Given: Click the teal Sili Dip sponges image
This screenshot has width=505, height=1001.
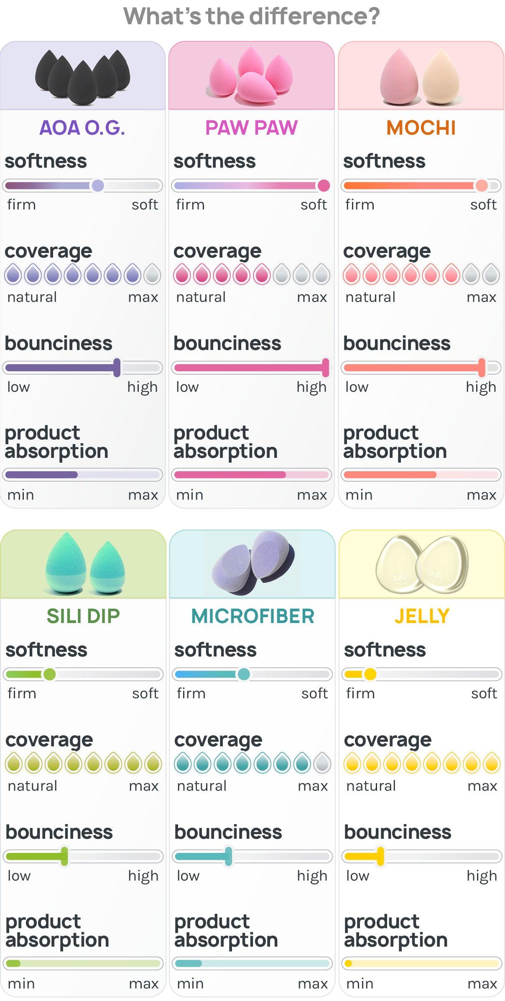Looking at the screenshot, I should coord(84,564).
